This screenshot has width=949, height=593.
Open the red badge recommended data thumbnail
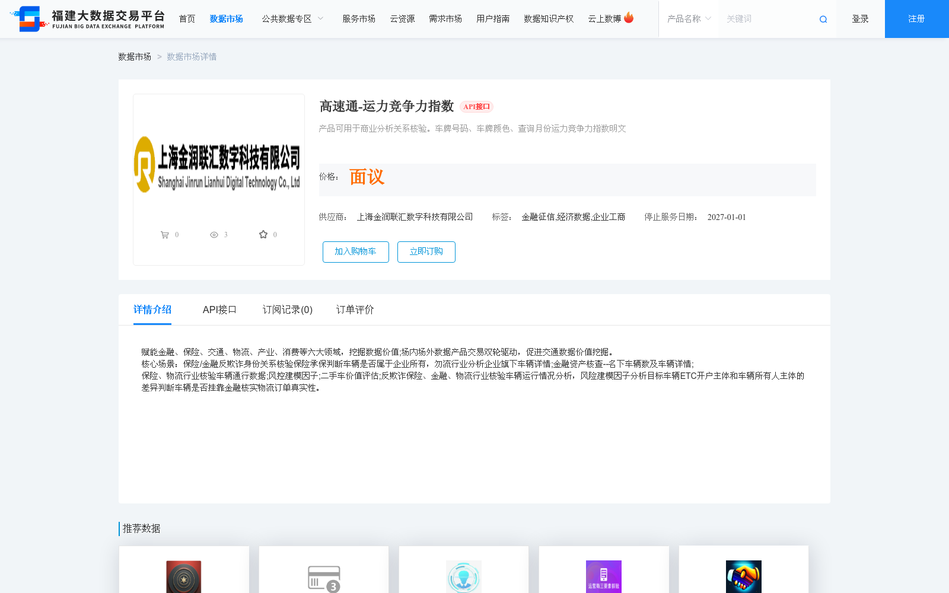(184, 576)
